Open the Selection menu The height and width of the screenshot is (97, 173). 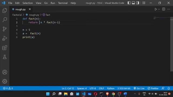tap(28, 3)
